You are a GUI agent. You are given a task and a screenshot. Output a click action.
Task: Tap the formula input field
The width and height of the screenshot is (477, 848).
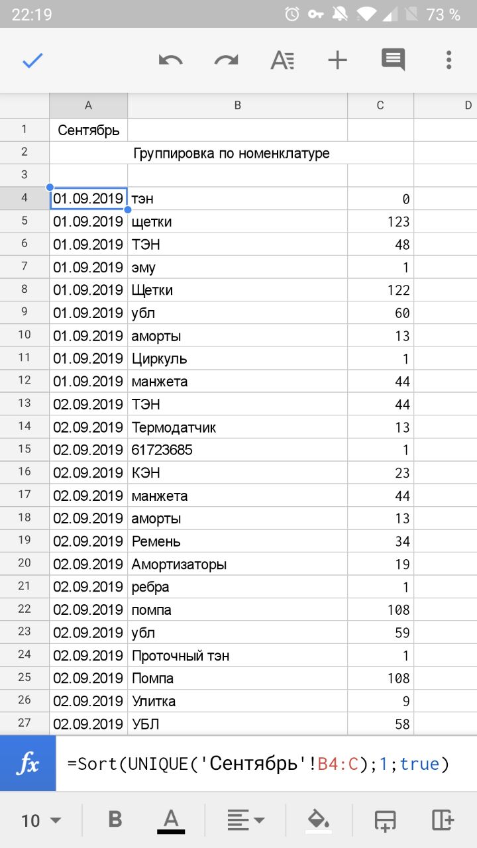click(x=265, y=764)
